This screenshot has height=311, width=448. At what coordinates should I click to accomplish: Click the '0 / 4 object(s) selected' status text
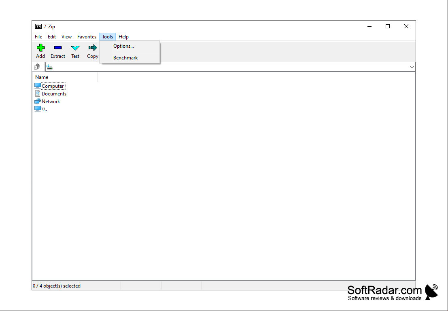click(57, 286)
